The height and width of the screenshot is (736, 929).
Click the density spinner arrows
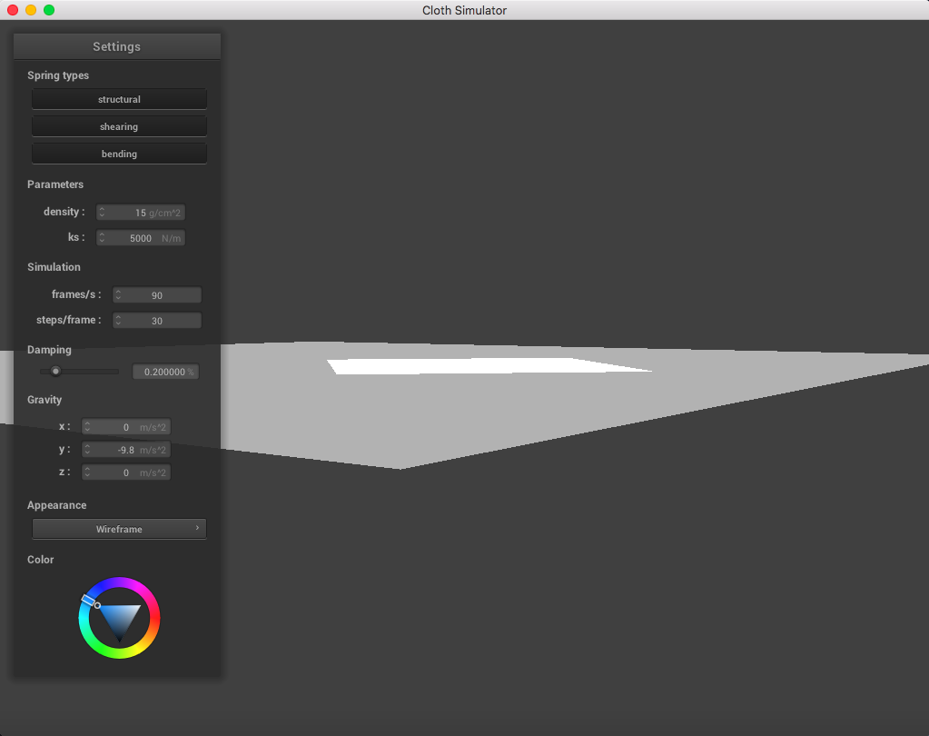[102, 212]
